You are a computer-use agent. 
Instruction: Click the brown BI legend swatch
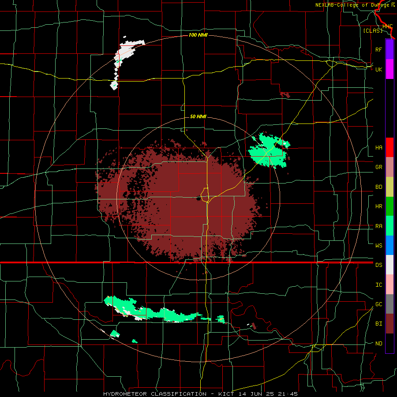[390, 324]
